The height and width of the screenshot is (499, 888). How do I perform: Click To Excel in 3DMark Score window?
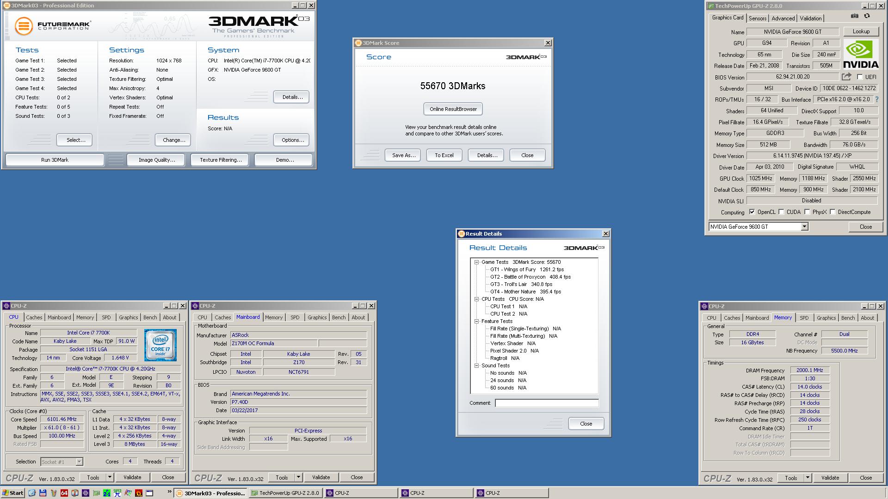point(444,155)
